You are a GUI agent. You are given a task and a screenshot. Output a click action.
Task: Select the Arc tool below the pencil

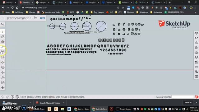pos(2,52)
